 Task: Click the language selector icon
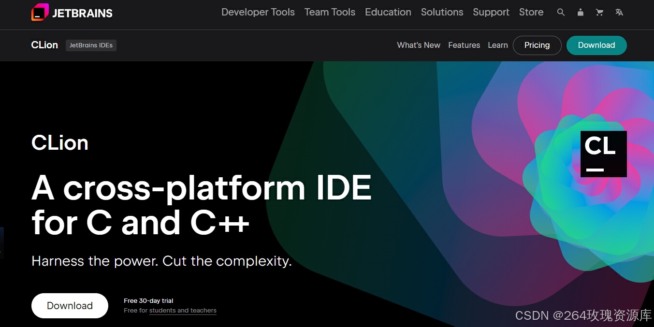(x=619, y=13)
